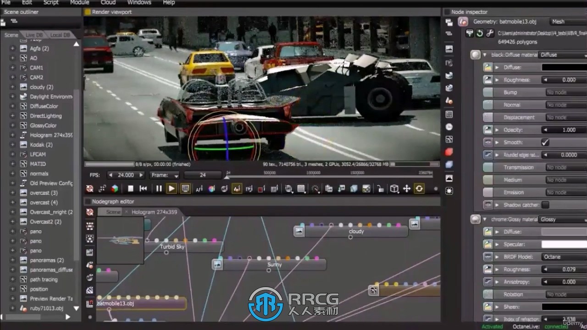Image resolution: width=587 pixels, height=330 pixels.
Task: Click the lock viewport resolution icon
Action: [x=380, y=188]
